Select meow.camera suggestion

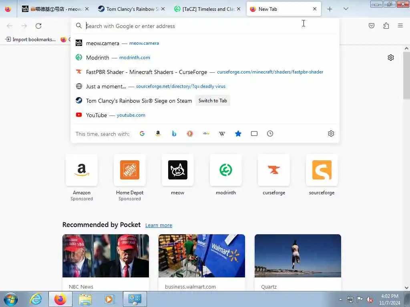point(205,43)
